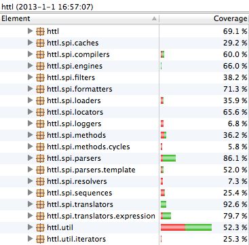The image size is (249, 245).
Task: Click the httl.util.iterators package icon
Action: point(40,239)
